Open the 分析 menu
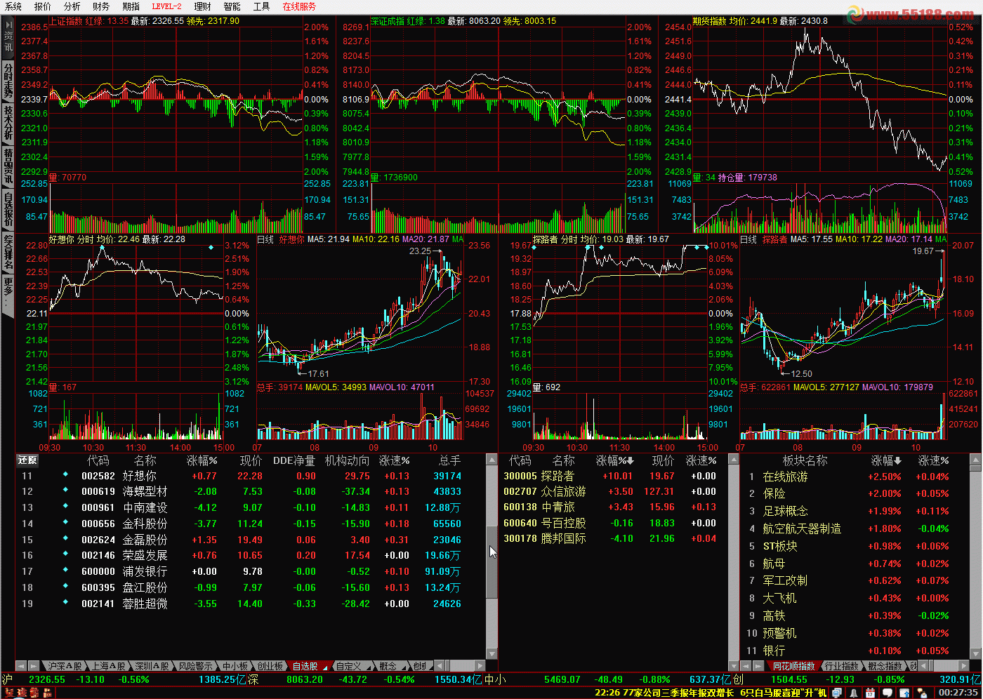 pos(72,6)
